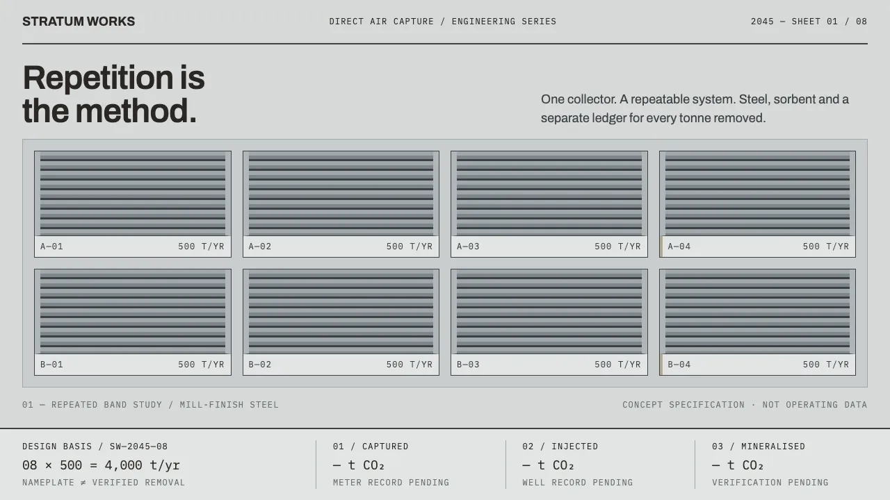This screenshot has width=890, height=500.
Task: Click the "08 × 500 = 4,000 t/yr" figure
Action: 101,465
